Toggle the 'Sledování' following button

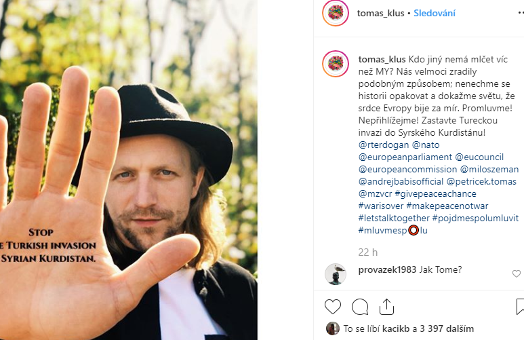pyautogui.click(x=435, y=13)
